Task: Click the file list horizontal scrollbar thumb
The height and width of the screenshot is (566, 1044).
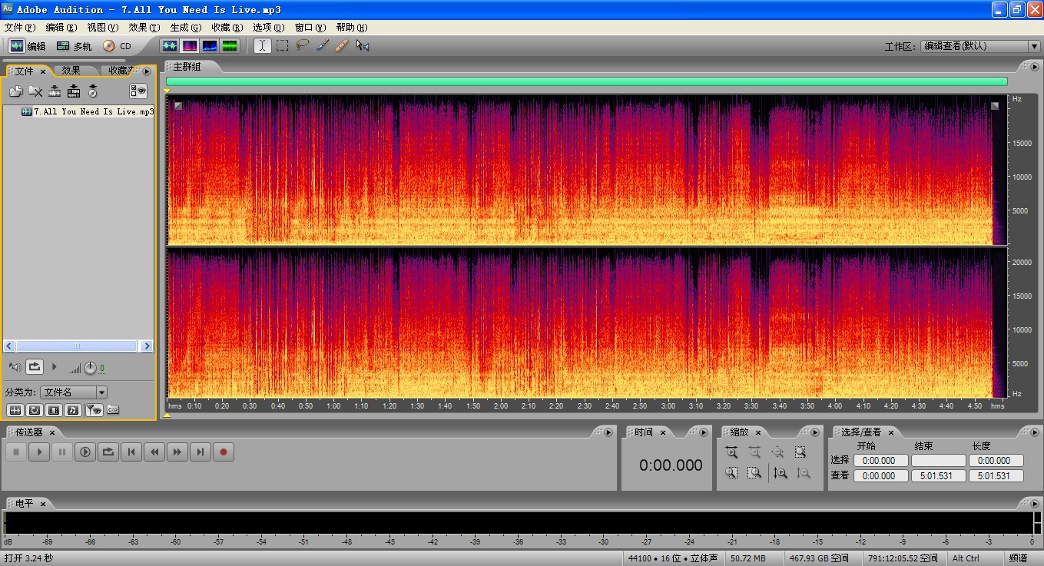Action: 77,346
